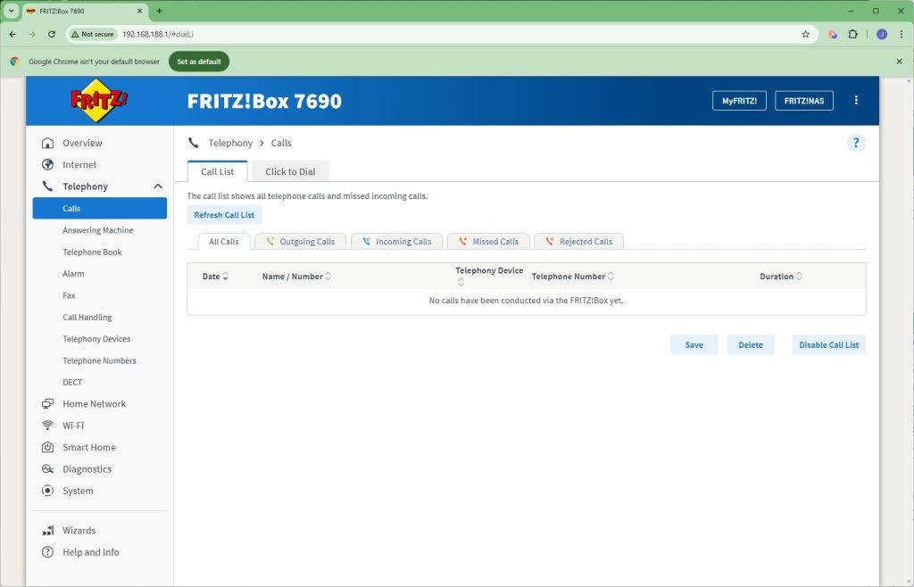Sort call list by Date
The image size is (914, 587).
(x=215, y=277)
